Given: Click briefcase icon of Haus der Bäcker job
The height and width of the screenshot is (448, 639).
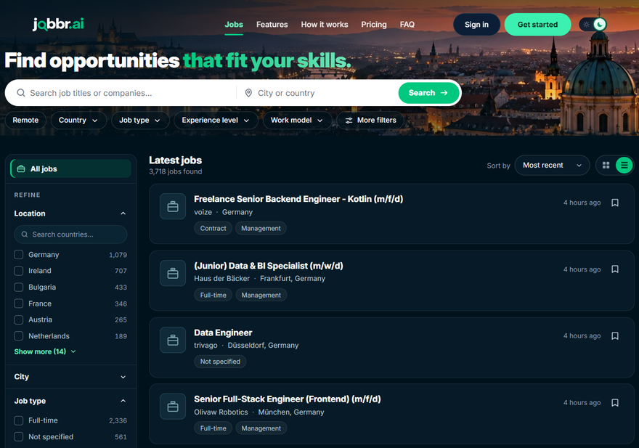Looking at the screenshot, I should (173, 273).
